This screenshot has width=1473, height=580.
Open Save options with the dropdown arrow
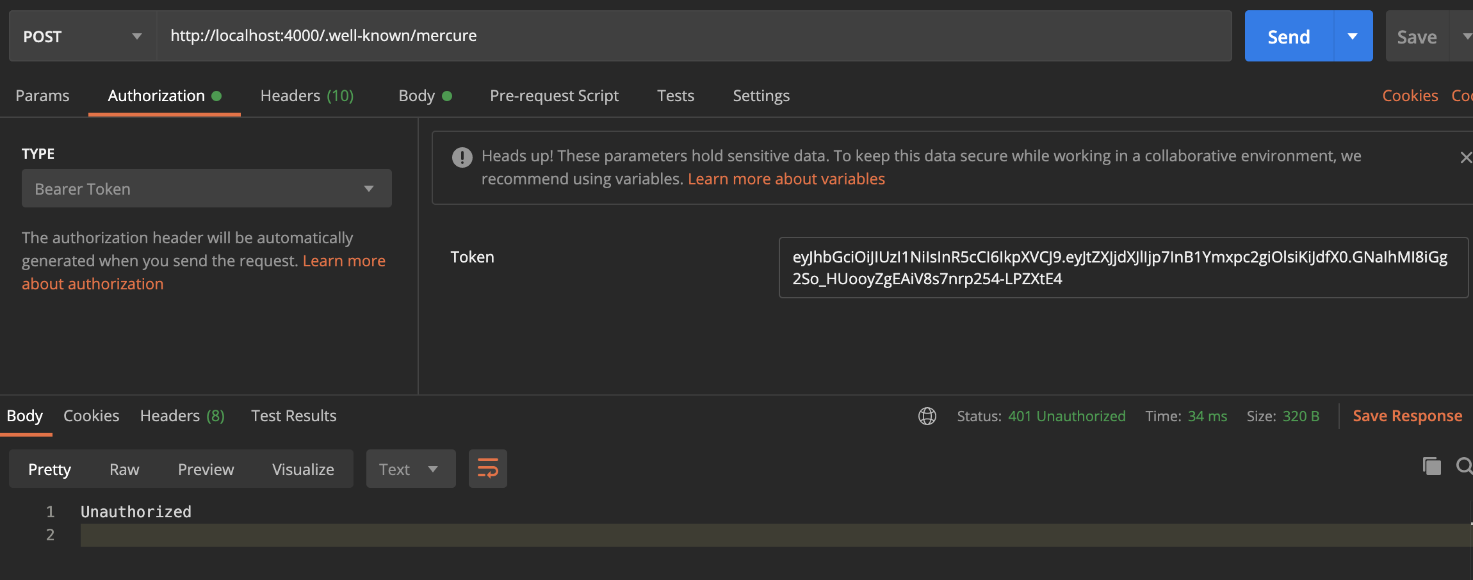point(1467,36)
